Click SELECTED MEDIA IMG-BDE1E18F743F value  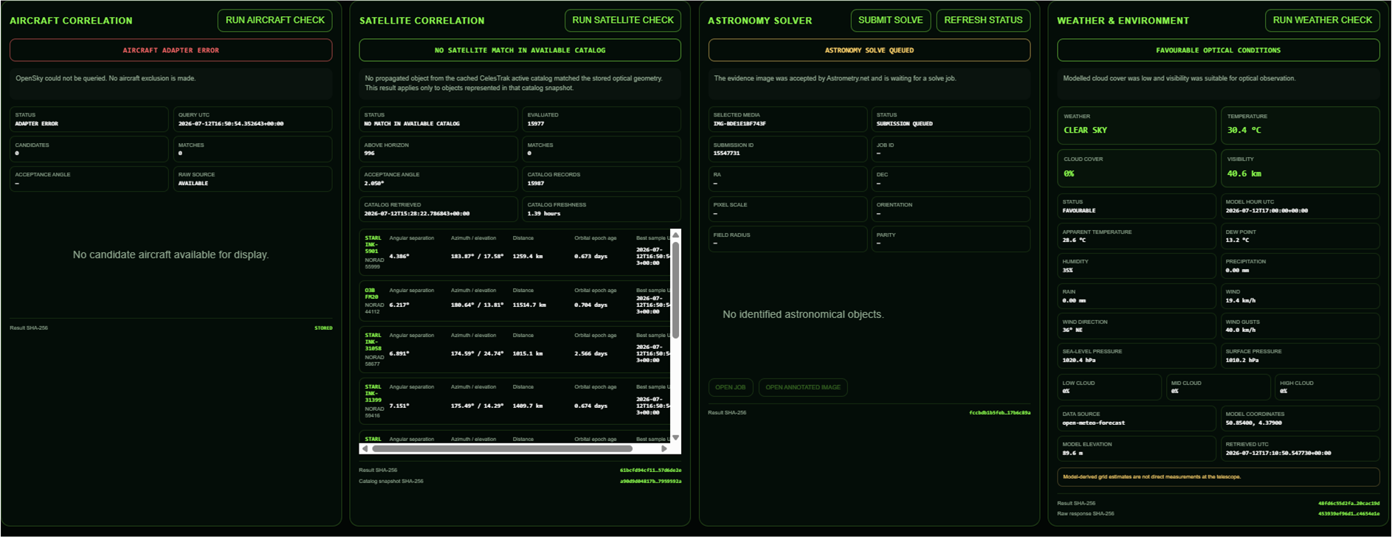pos(739,124)
